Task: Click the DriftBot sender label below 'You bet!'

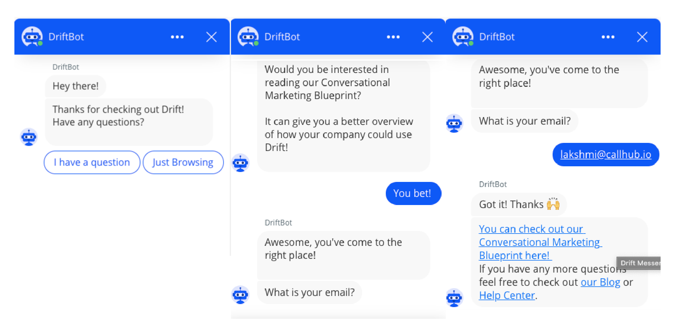Action: pyautogui.click(x=278, y=223)
